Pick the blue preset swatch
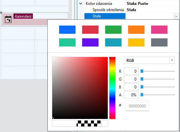Image resolution: width=180 pixels, height=132 pixels. pos(67,30)
